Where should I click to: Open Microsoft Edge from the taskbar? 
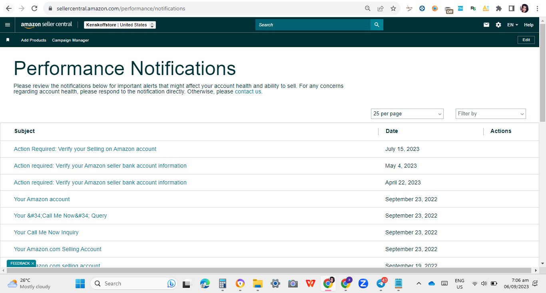pos(205,283)
